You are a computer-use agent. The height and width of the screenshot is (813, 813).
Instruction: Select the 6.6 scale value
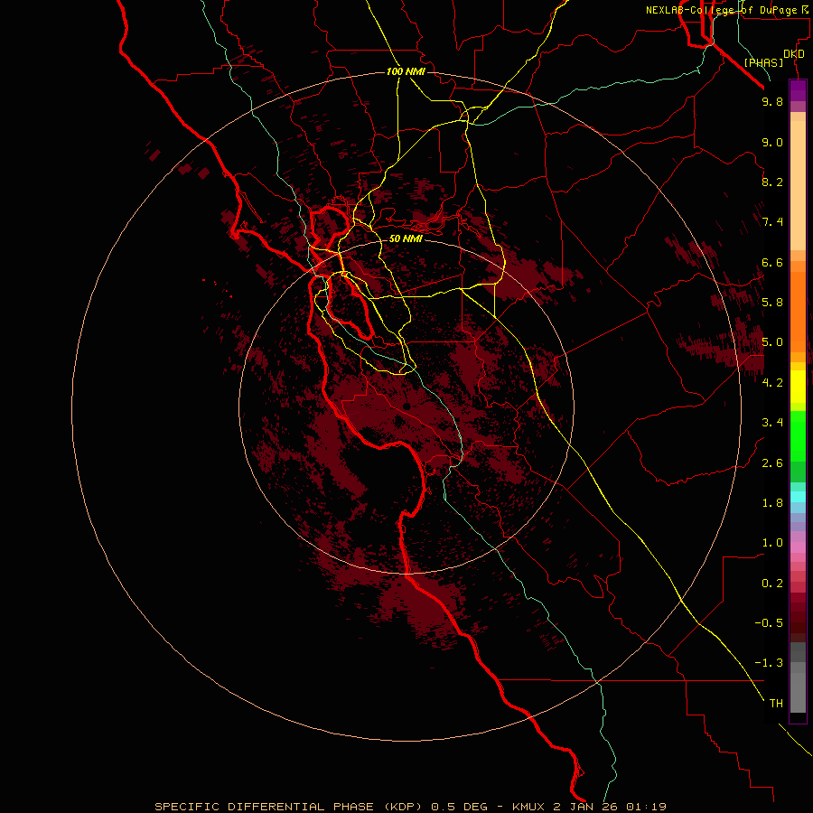click(x=772, y=262)
